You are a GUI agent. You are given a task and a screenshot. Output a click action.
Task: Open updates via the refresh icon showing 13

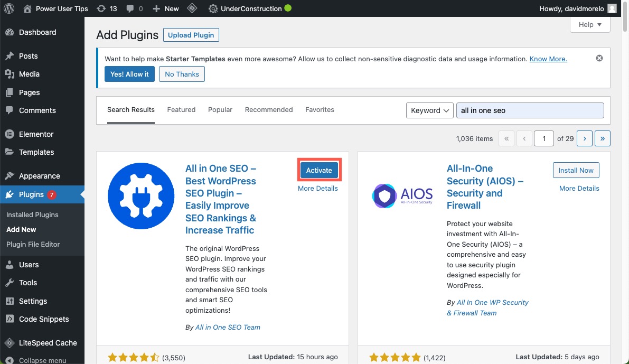[x=107, y=8]
